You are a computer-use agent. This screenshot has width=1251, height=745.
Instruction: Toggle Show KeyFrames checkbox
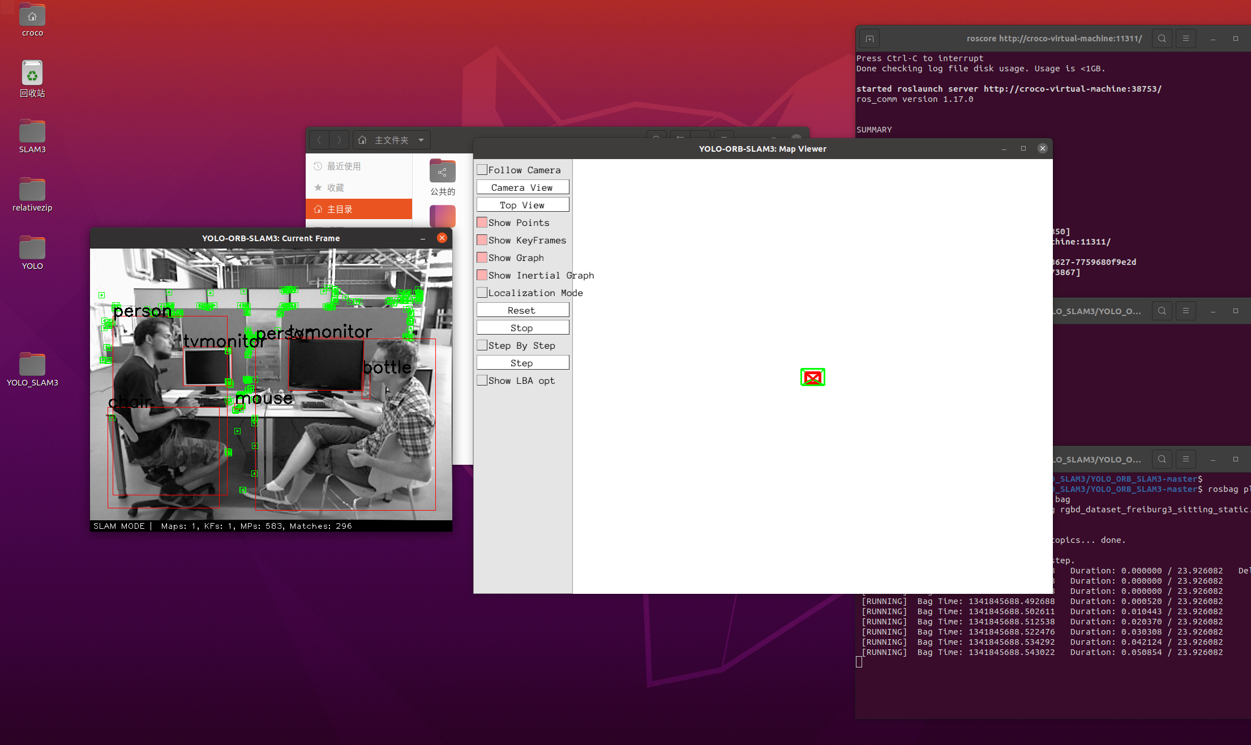(482, 240)
